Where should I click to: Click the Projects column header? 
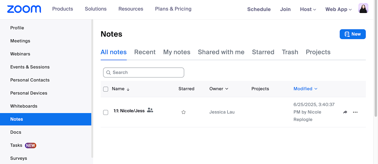click(x=260, y=89)
